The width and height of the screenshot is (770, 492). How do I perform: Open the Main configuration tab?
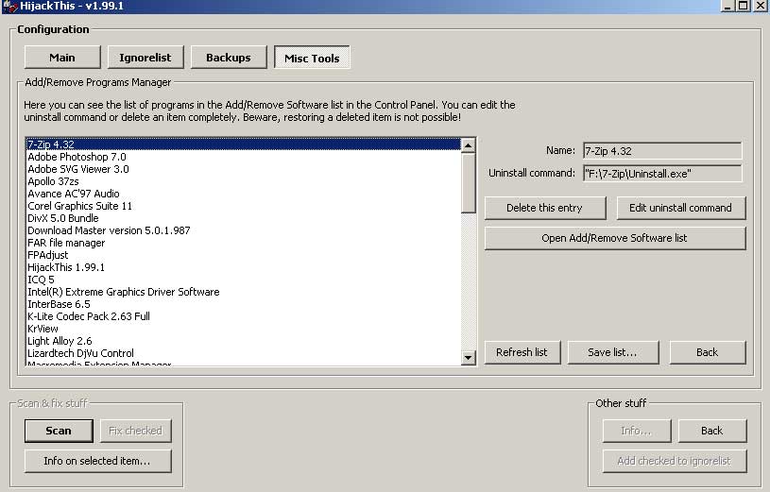click(x=62, y=58)
